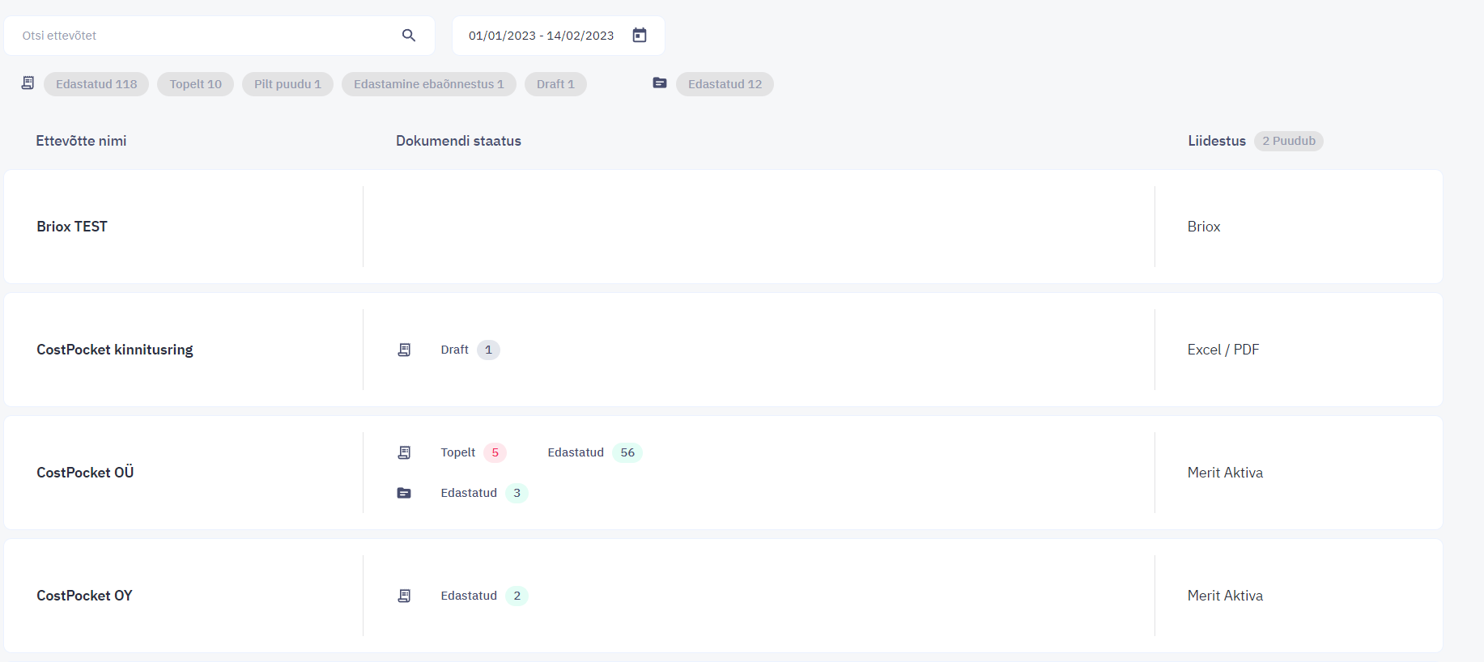1484x662 pixels.
Task: Click receipt icon in CostPocket OY row
Action: coord(404,596)
